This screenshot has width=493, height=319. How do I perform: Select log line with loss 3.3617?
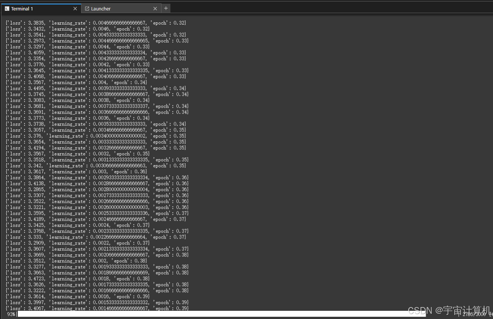pos(76,172)
